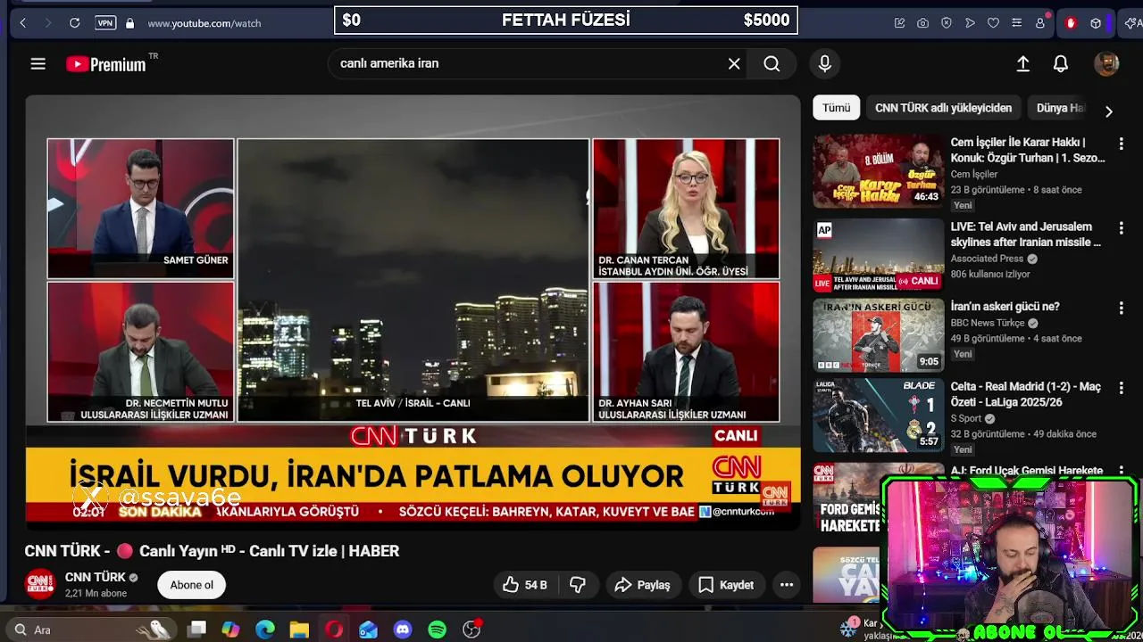Reload the page with the refresh icon

point(74,22)
